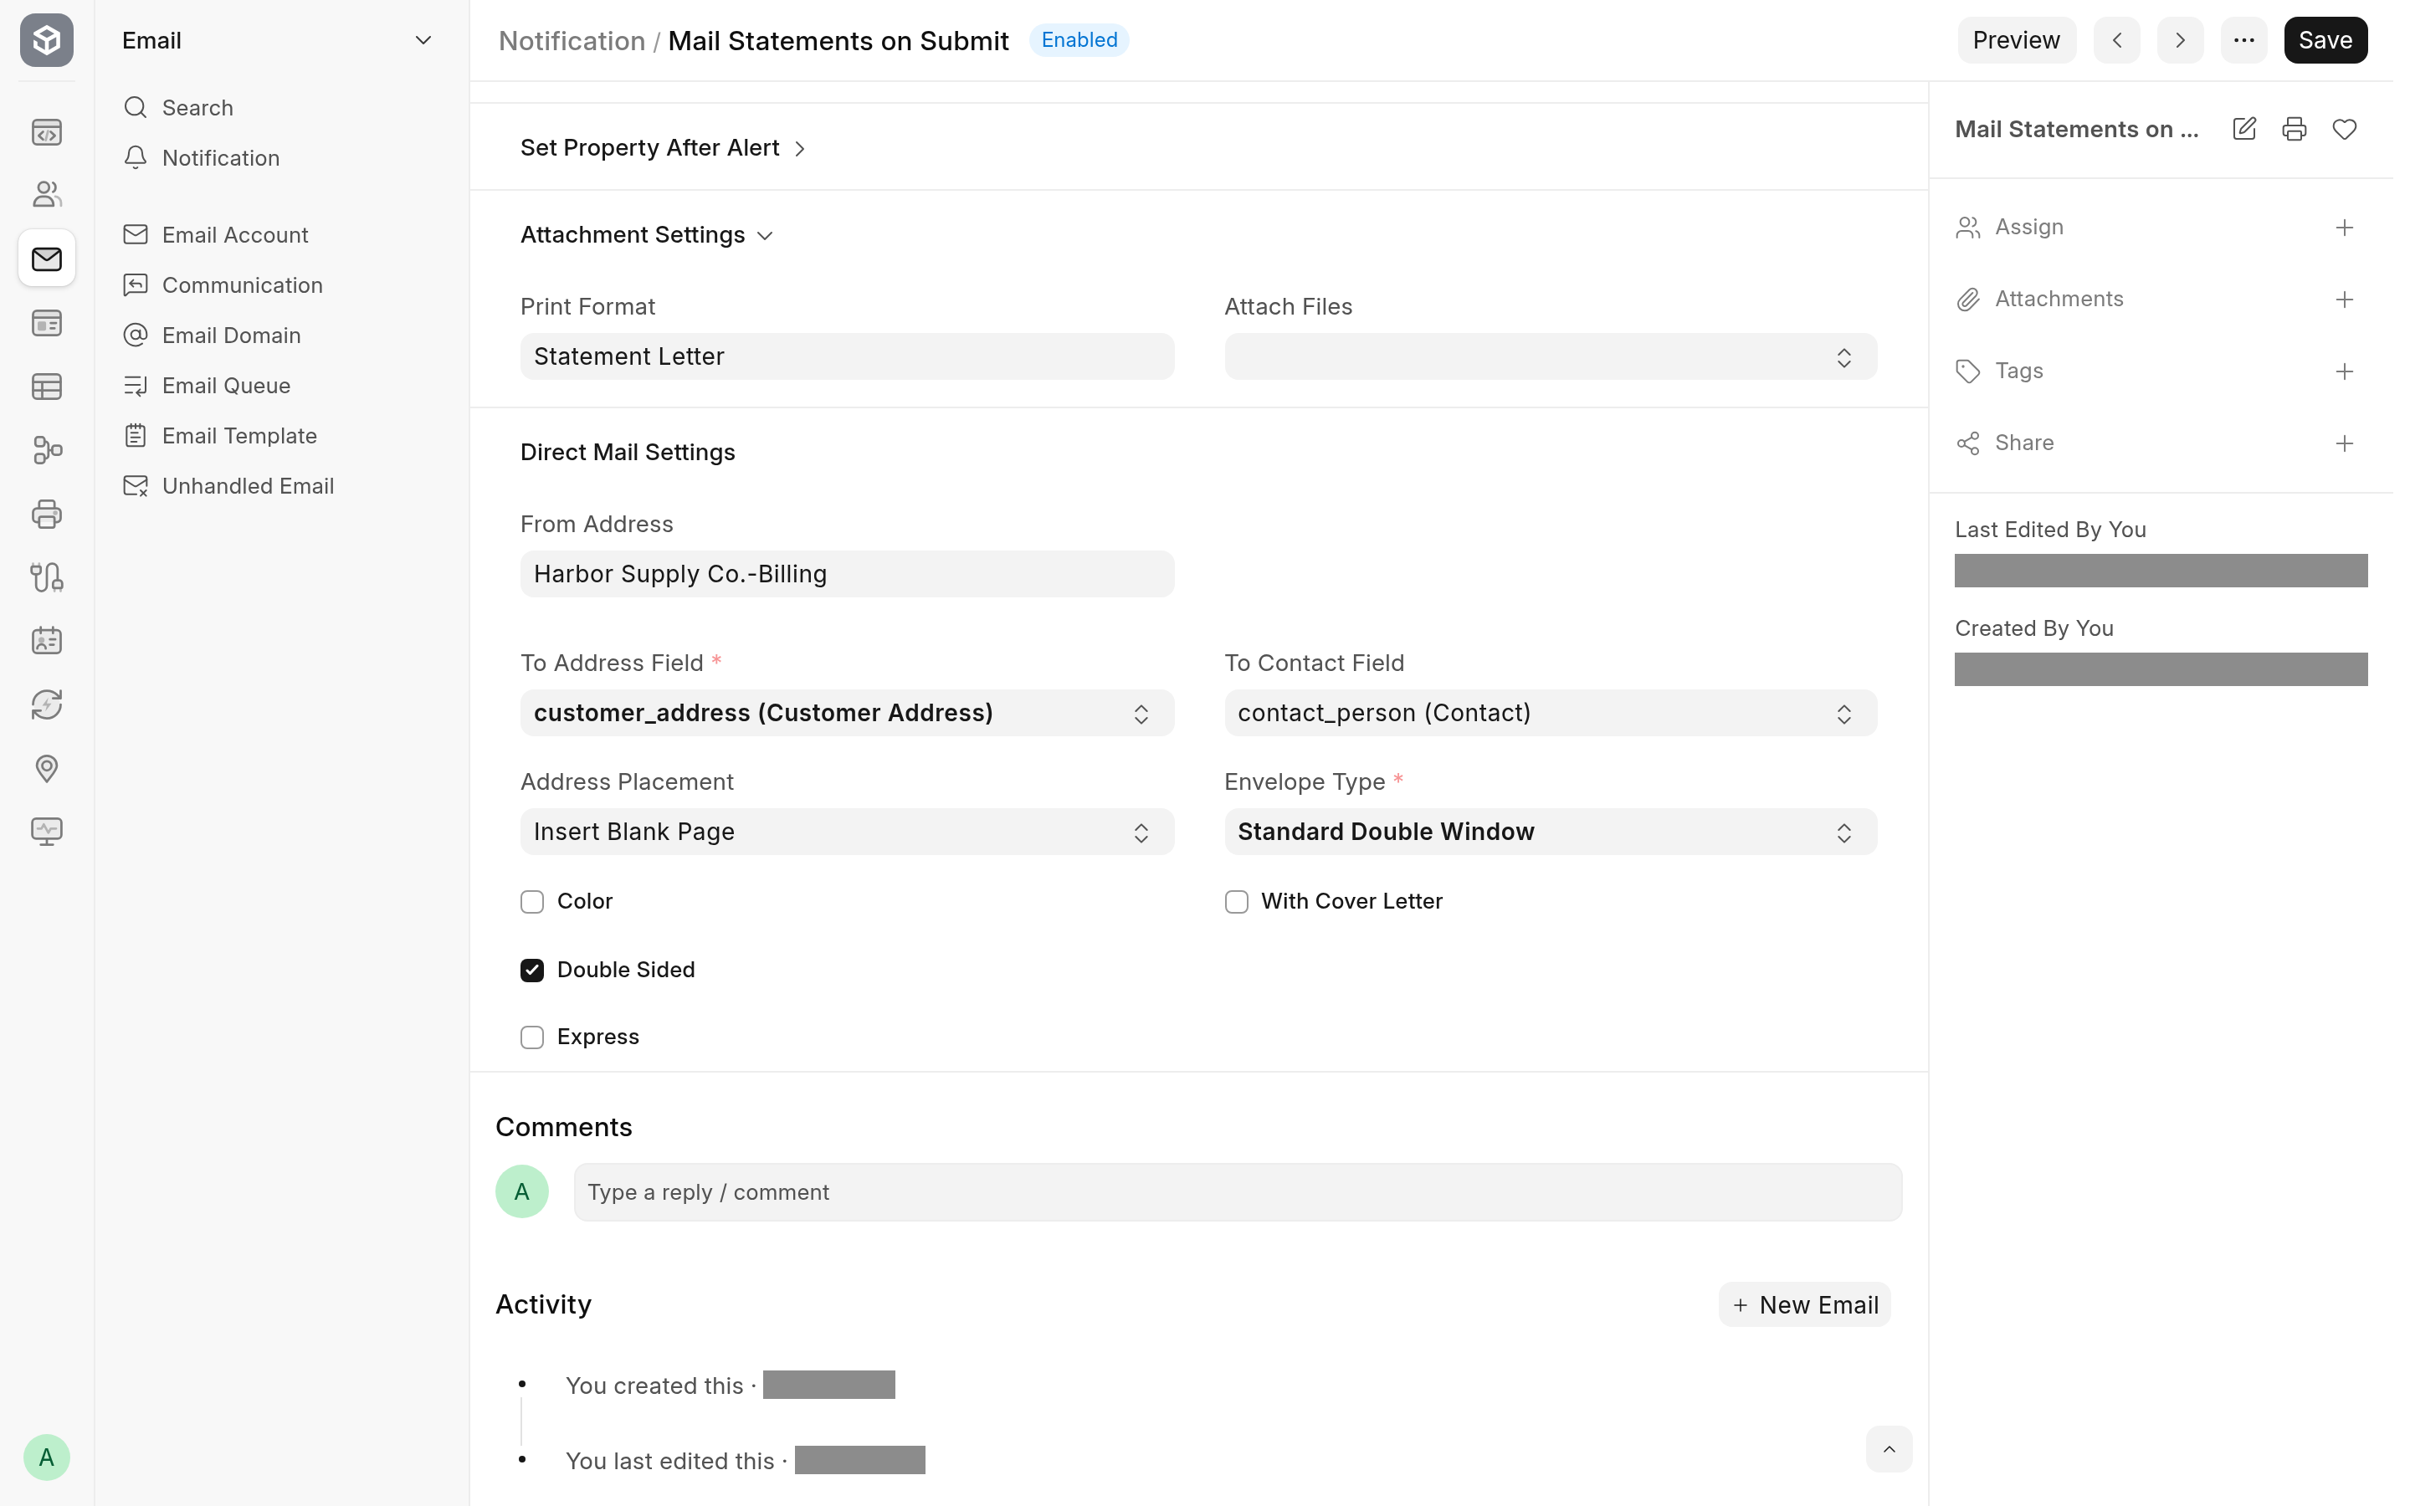Click the Share plus icon
The image size is (2410, 1506).
[2344, 443]
